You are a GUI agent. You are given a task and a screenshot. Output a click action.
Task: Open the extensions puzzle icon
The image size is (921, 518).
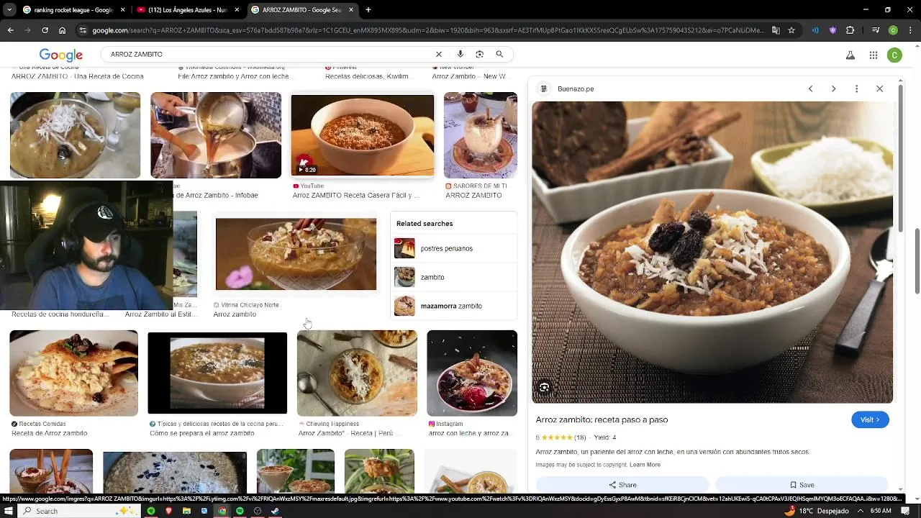pyautogui.click(x=850, y=30)
